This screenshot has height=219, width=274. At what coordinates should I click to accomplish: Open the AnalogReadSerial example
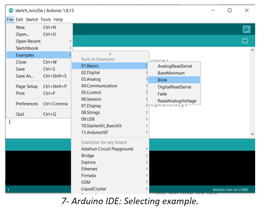(x=174, y=66)
